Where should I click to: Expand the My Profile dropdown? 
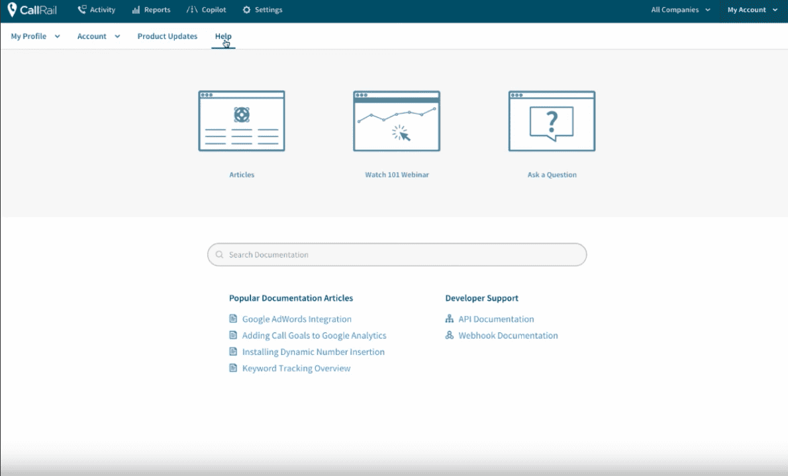pos(35,36)
